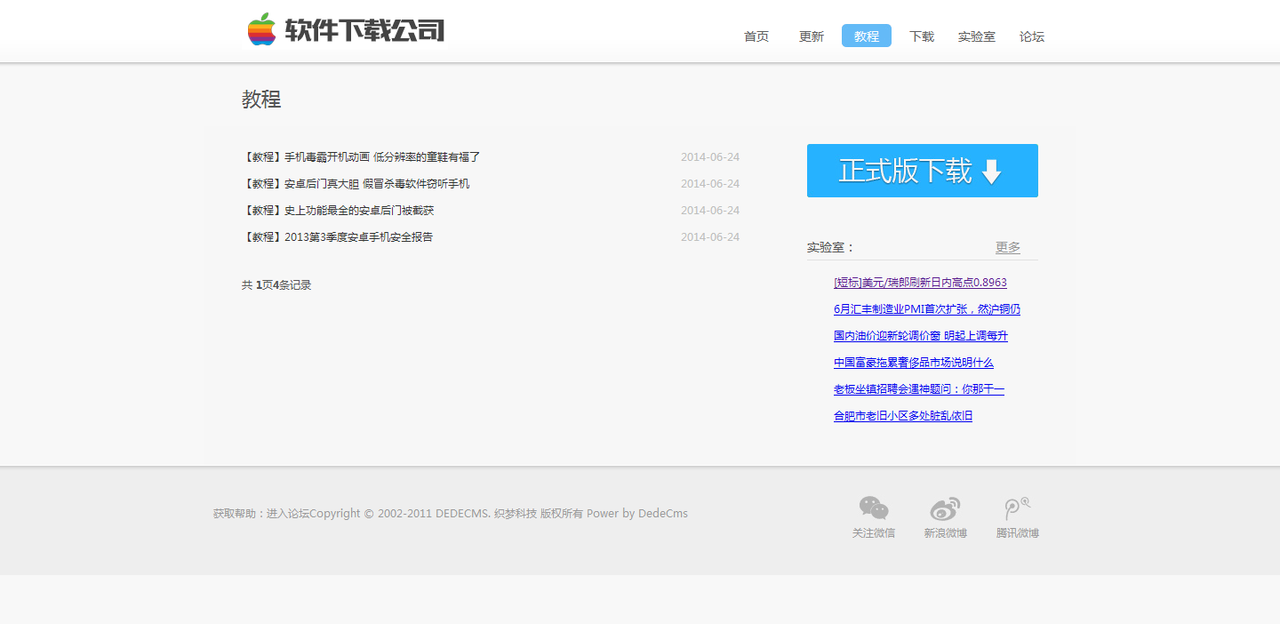Screen dimensions: 1280x624
Task: Click the 进入论坛 help link in footer
Action: [x=288, y=514]
